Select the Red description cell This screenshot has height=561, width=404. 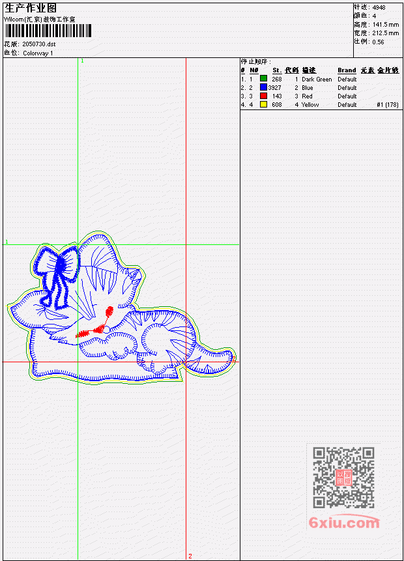[307, 96]
